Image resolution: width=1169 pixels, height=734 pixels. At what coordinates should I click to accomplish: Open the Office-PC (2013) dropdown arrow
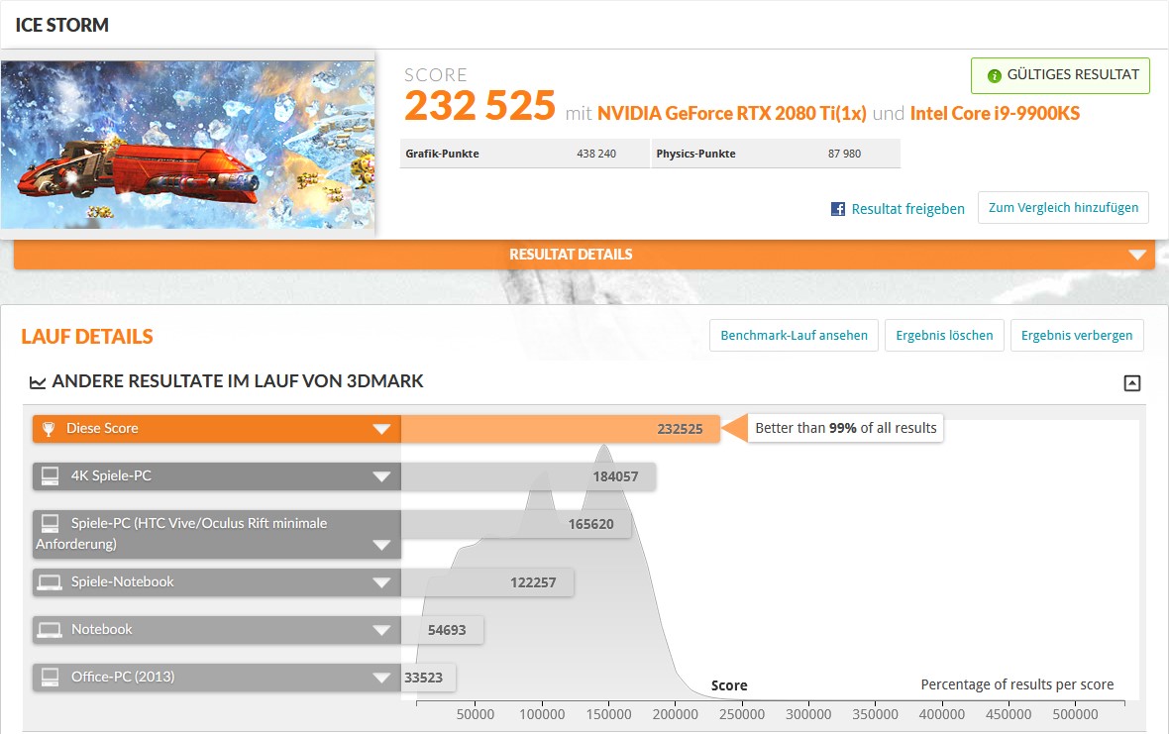coord(381,678)
